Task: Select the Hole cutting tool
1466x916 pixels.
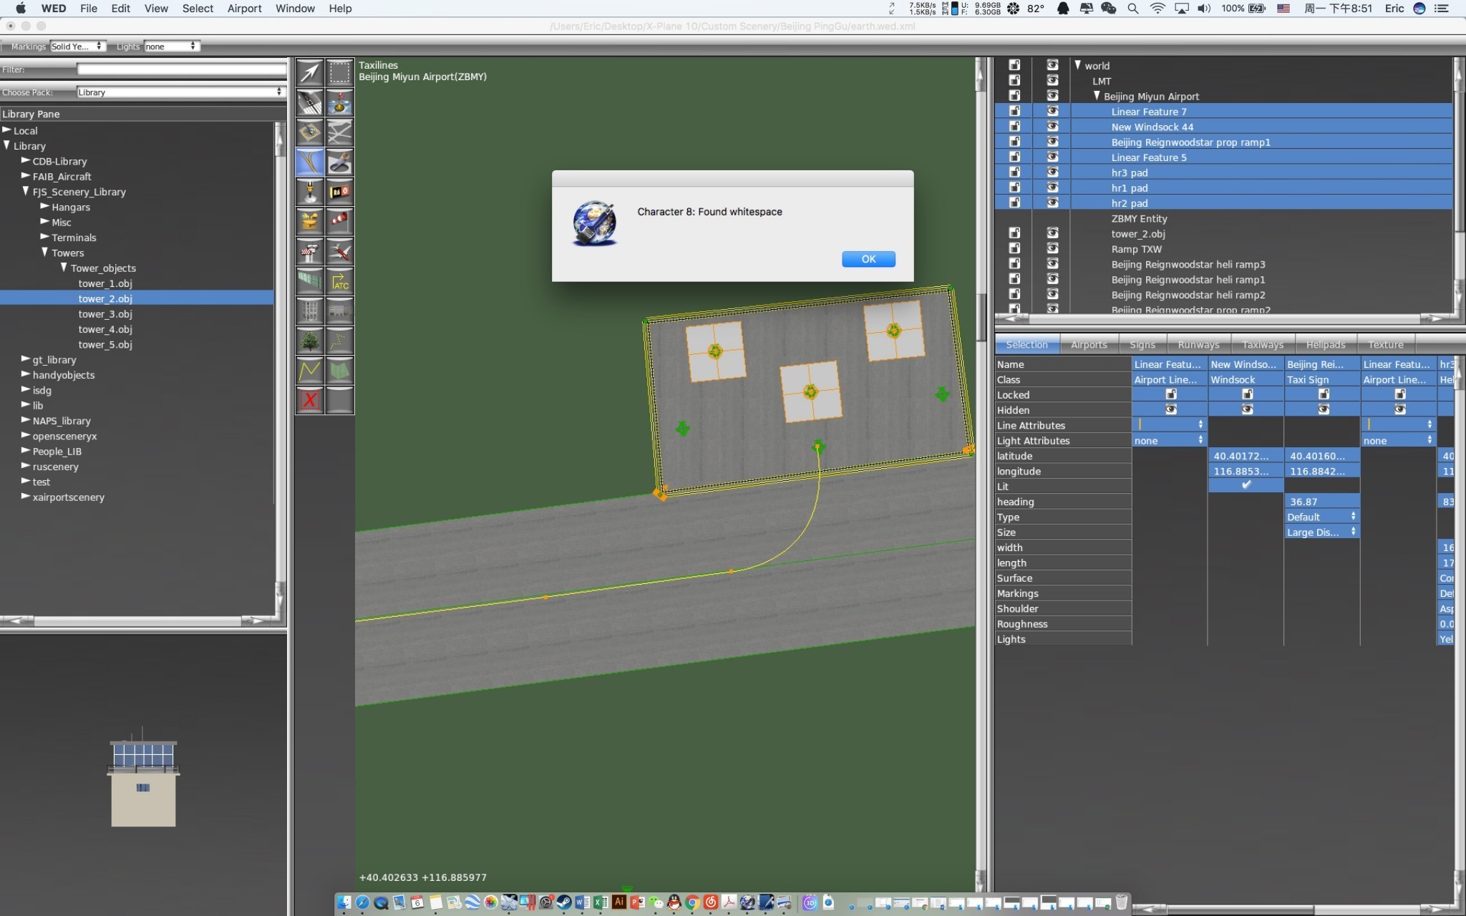Action: [339, 162]
